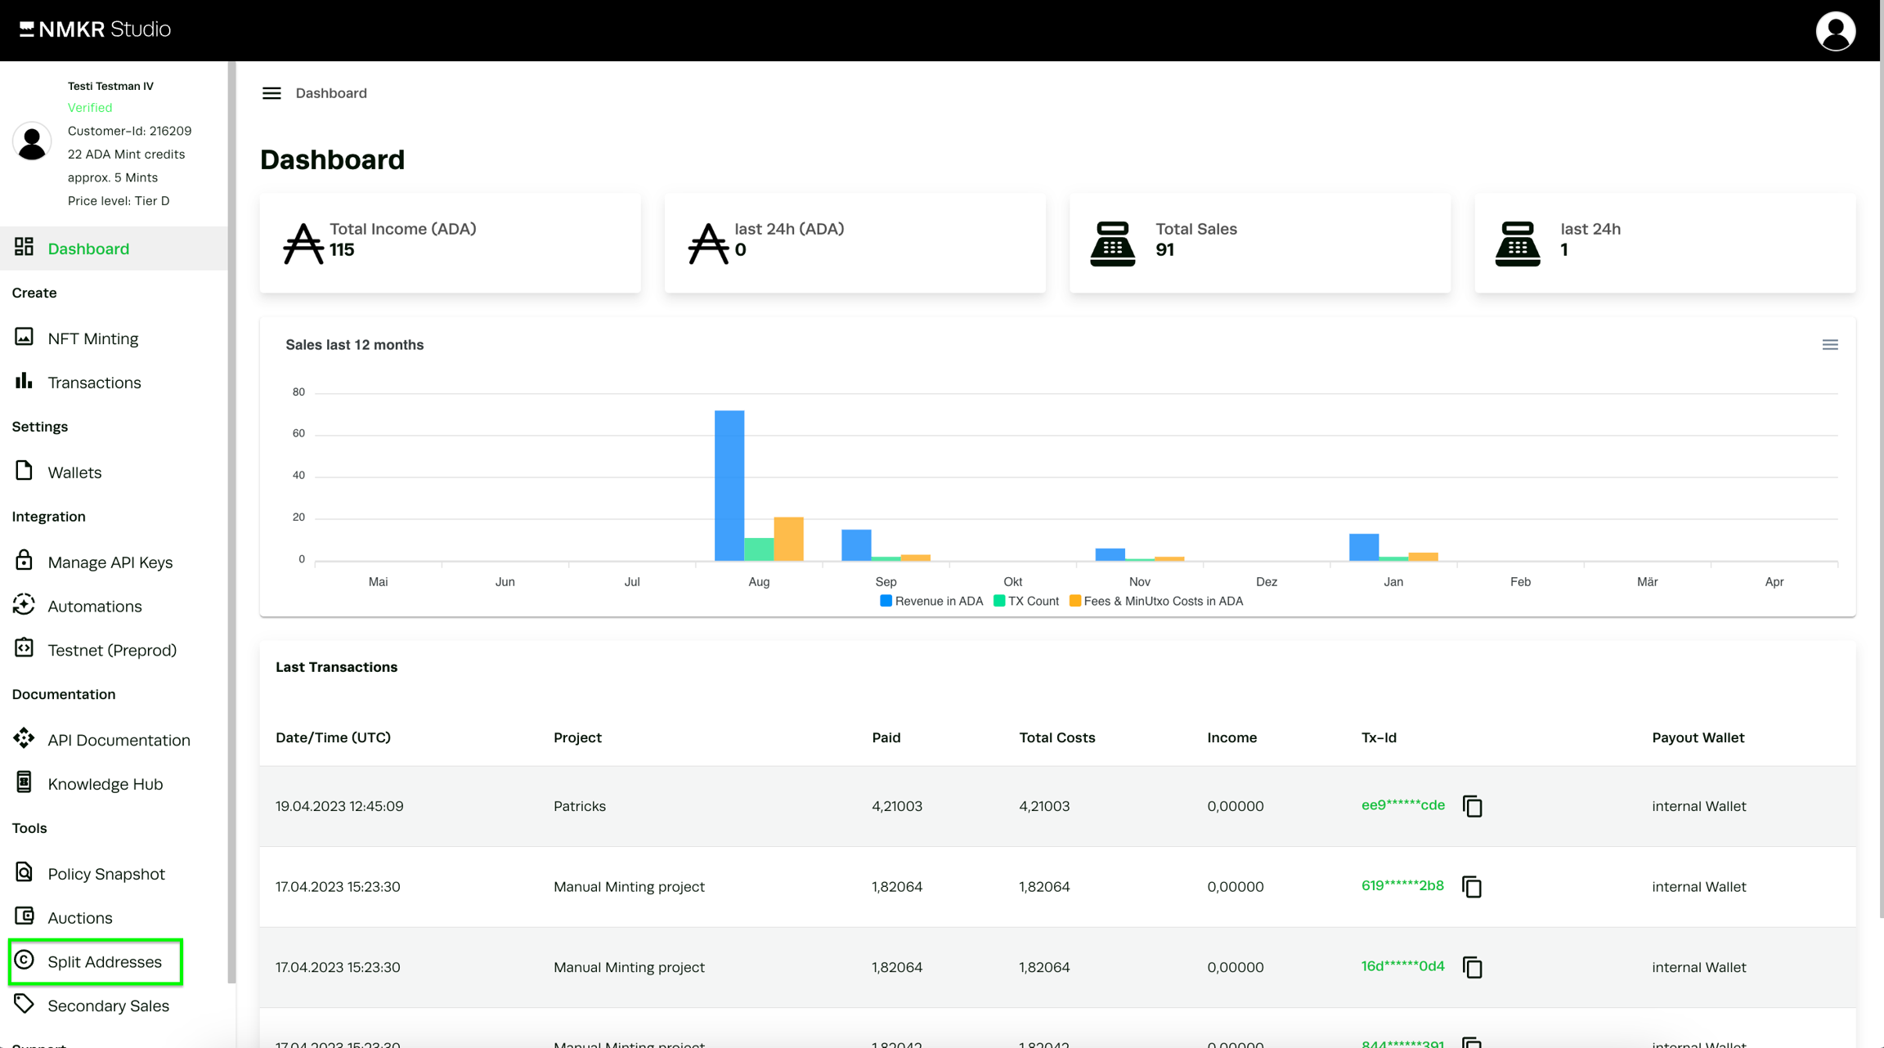The image size is (1884, 1048).
Task: Copy the 619******2b8 transaction ID
Action: [x=1472, y=887]
